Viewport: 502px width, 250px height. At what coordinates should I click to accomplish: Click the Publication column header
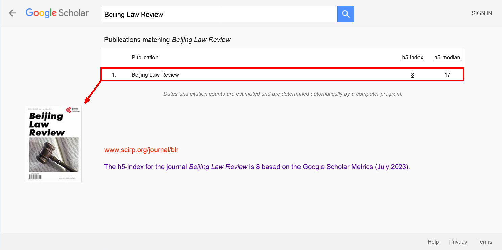[145, 57]
